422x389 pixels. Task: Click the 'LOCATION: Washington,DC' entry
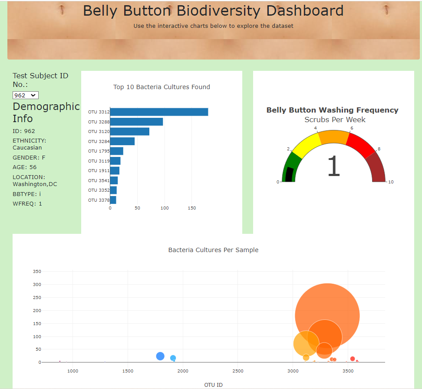pyautogui.click(x=35, y=181)
